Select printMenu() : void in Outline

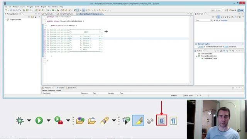point(211,58)
